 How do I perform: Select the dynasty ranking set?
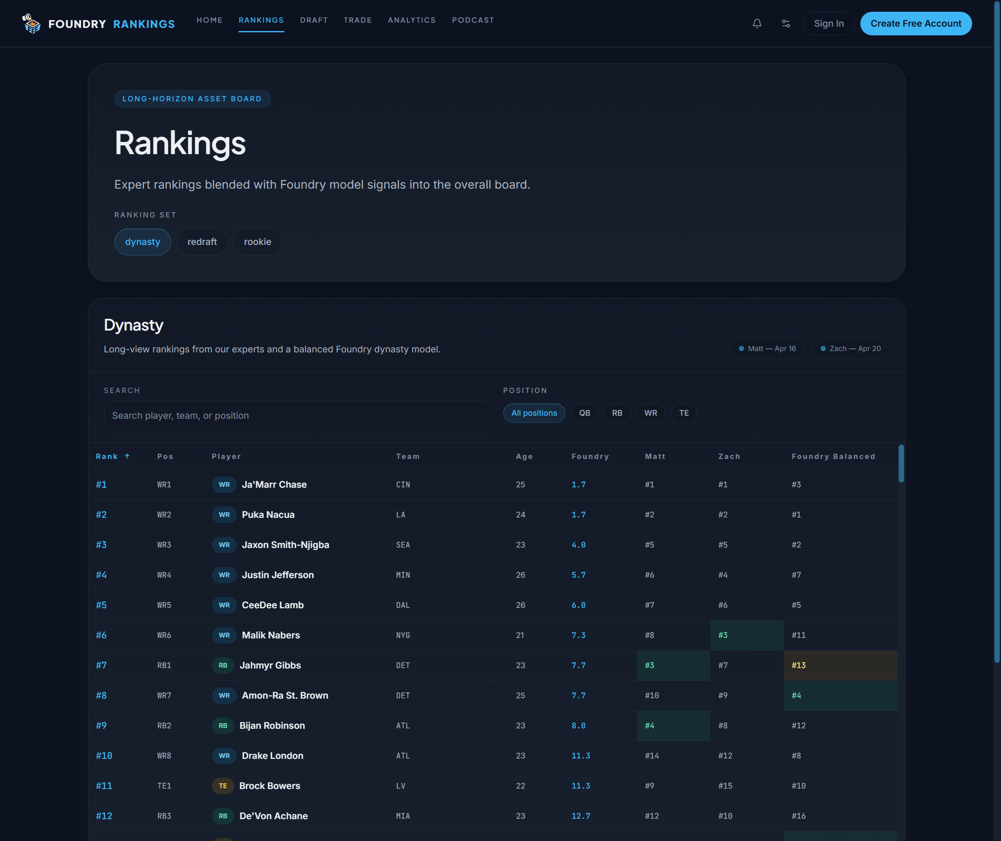(143, 242)
